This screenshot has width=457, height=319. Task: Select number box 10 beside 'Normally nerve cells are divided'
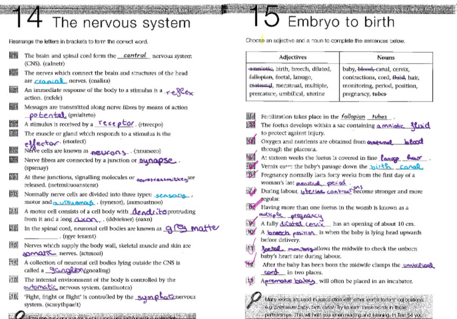click(13, 195)
